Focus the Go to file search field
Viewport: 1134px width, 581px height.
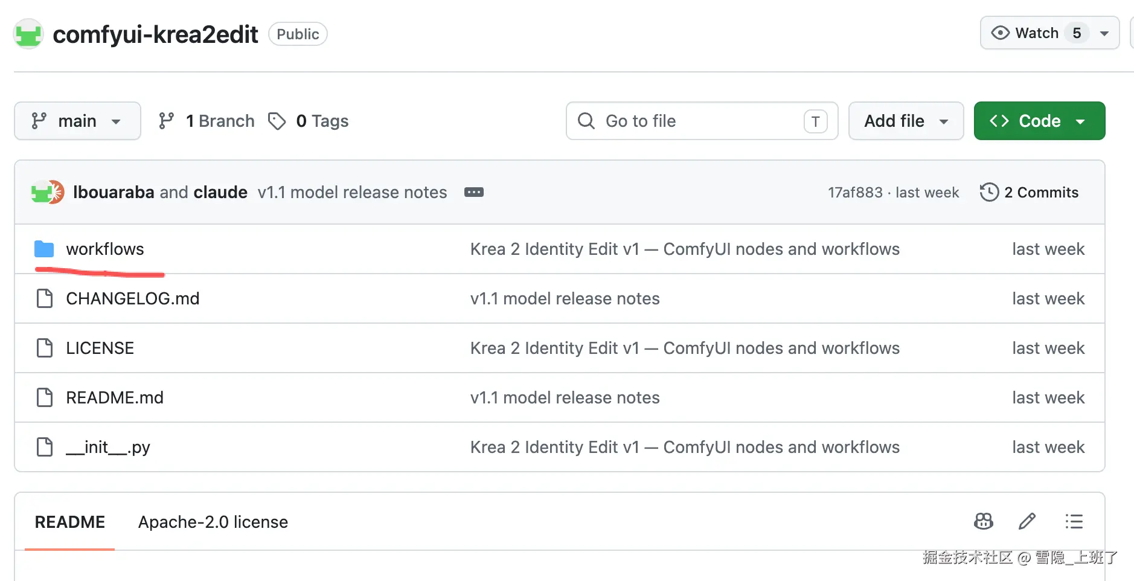tap(702, 121)
